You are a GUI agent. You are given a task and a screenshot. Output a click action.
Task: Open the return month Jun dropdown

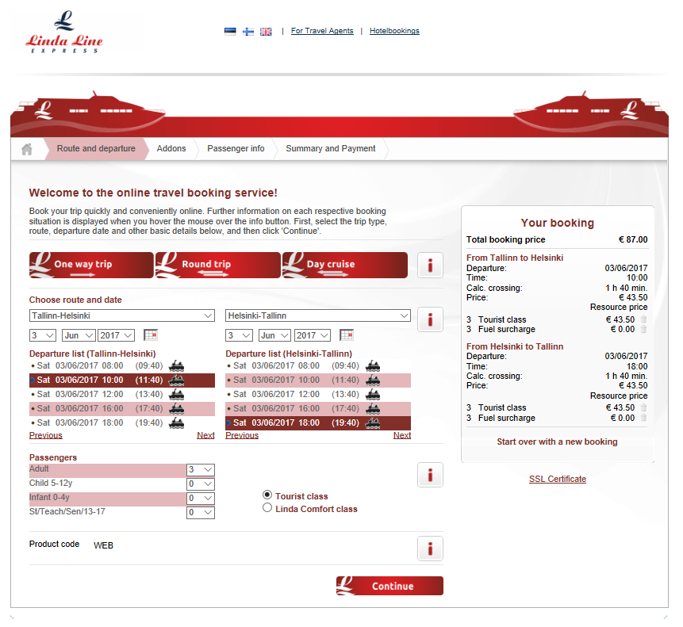pos(274,335)
